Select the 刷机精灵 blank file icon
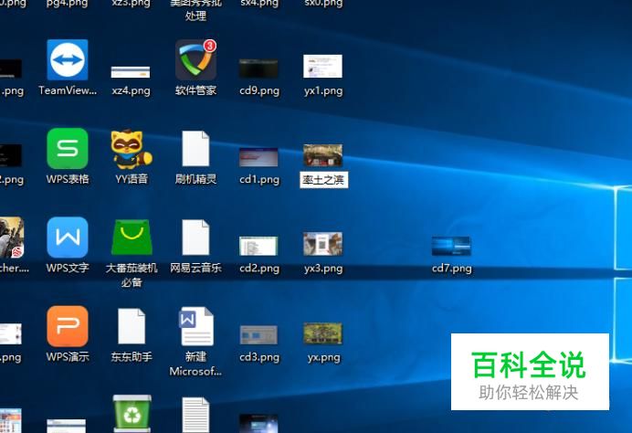Screen dimensions: 632x433 pos(195,148)
